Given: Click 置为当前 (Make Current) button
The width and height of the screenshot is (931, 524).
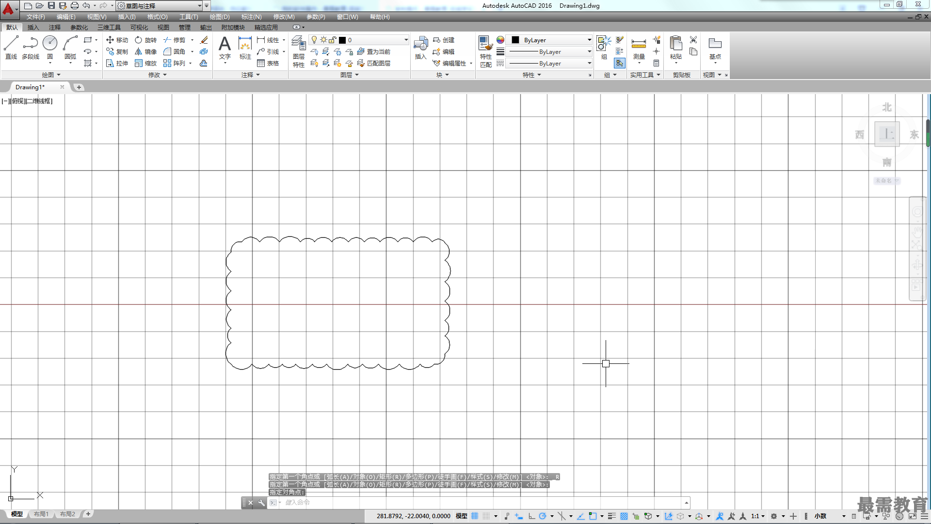Looking at the screenshot, I should (x=373, y=51).
